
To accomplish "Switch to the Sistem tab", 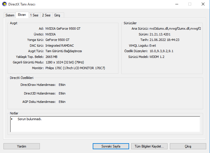I will 10,15.
